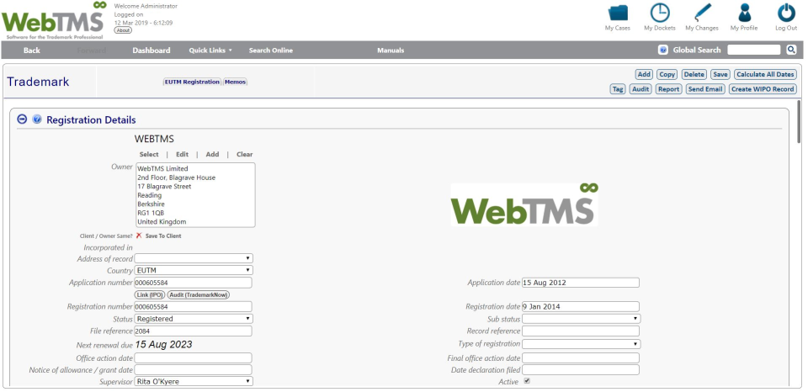Click the Delete button
This screenshot has height=392, width=808.
tap(694, 75)
